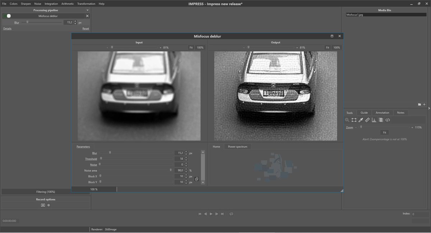Expand the Processing pipeline dropdown arrow
The image size is (431, 233).
tap(88, 10)
